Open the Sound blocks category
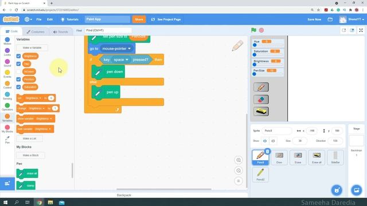The image size is (367, 206). [7, 63]
